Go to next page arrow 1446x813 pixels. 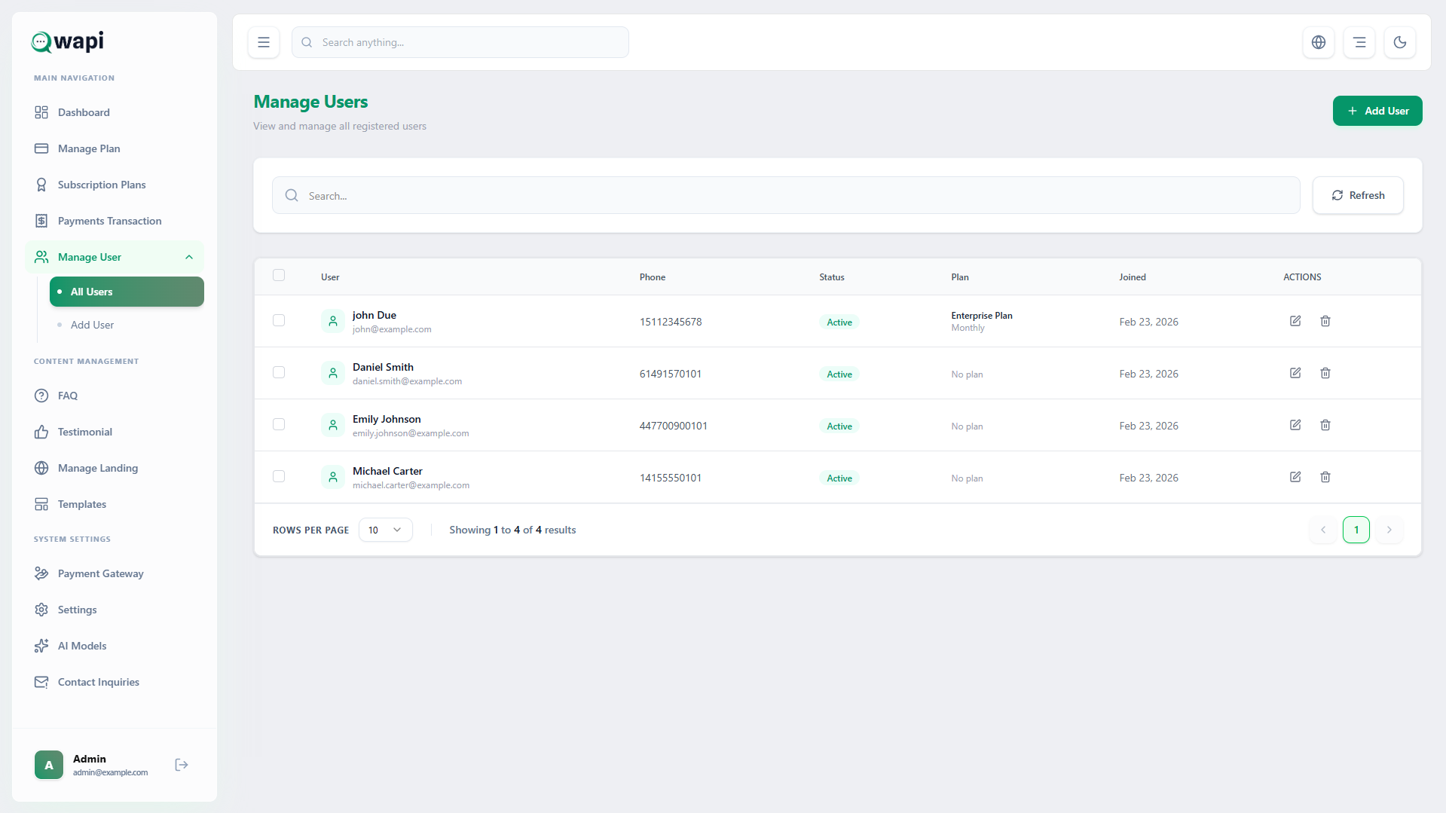(1389, 530)
